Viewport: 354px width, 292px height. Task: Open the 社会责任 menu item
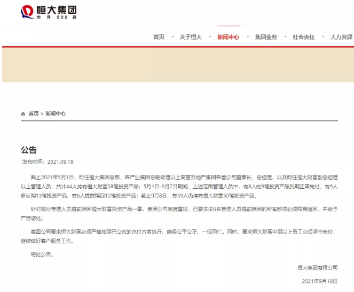[x=304, y=37]
